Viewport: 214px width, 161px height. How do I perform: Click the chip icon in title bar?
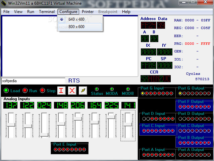[x=4, y=3]
